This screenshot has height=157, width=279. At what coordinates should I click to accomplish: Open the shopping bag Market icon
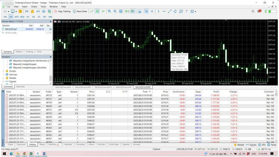pyautogui.click(x=33, y=11)
